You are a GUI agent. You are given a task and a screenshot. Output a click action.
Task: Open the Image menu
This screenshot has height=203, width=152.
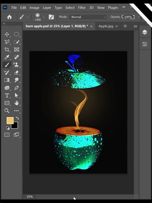(x=34, y=8)
